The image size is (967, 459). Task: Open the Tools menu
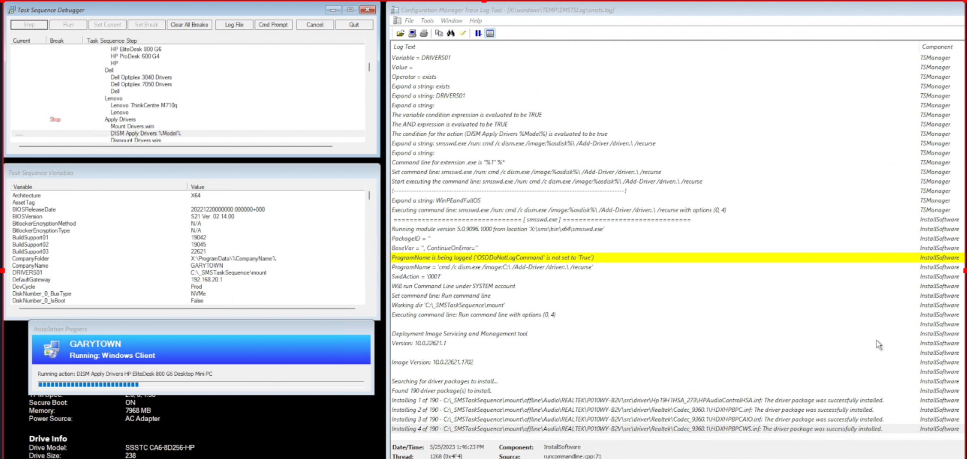pos(427,20)
